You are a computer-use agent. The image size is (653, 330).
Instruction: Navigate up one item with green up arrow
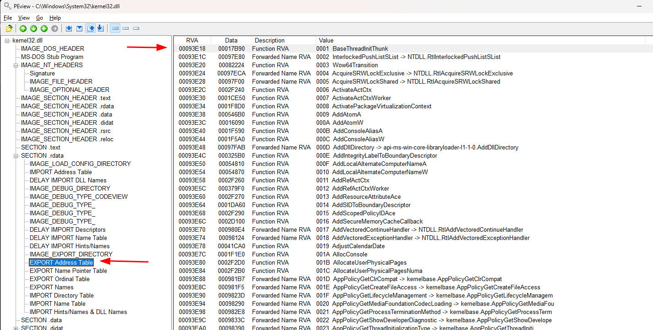pos(22,28)
